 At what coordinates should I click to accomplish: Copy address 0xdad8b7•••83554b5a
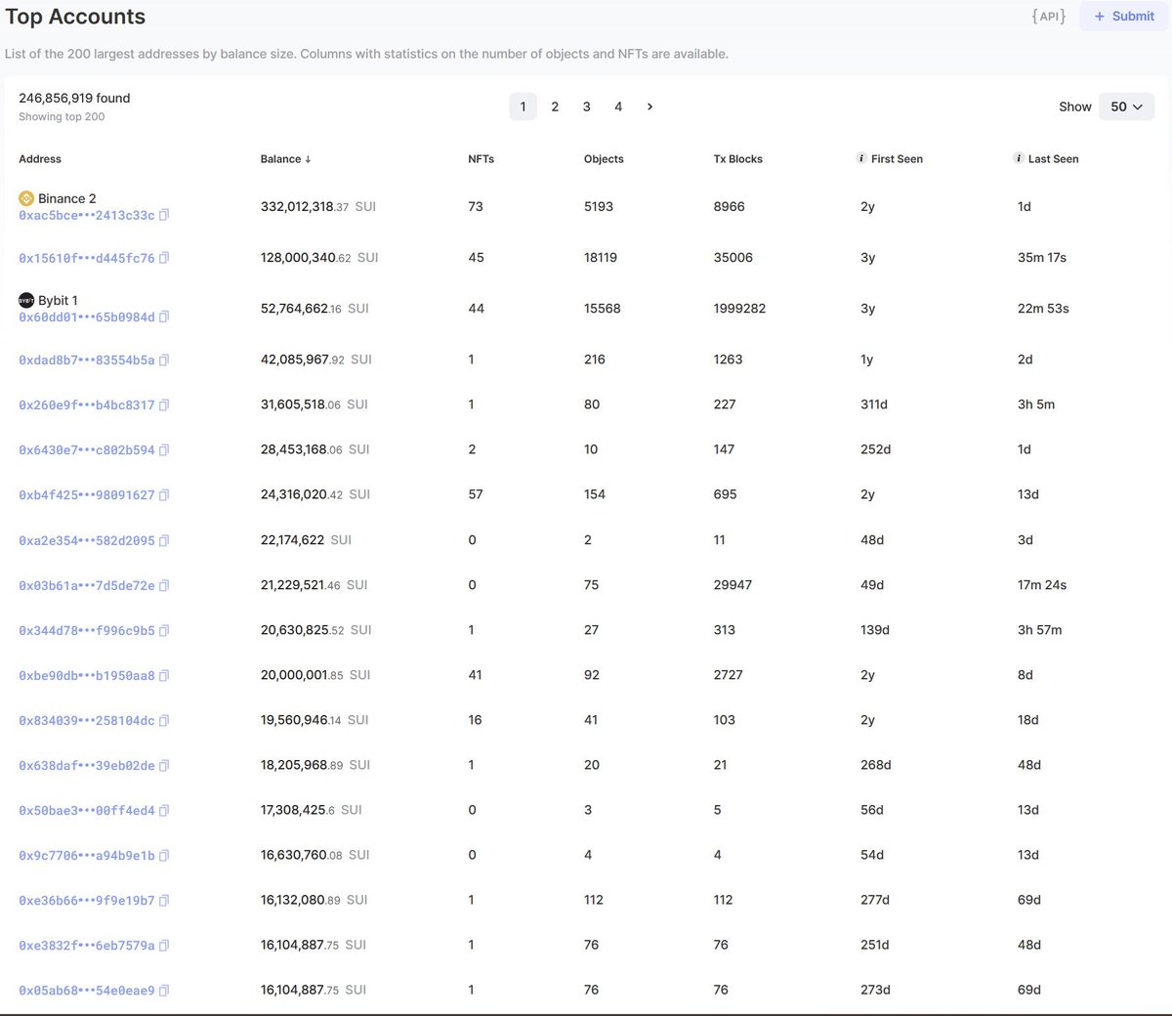[164, 360]
